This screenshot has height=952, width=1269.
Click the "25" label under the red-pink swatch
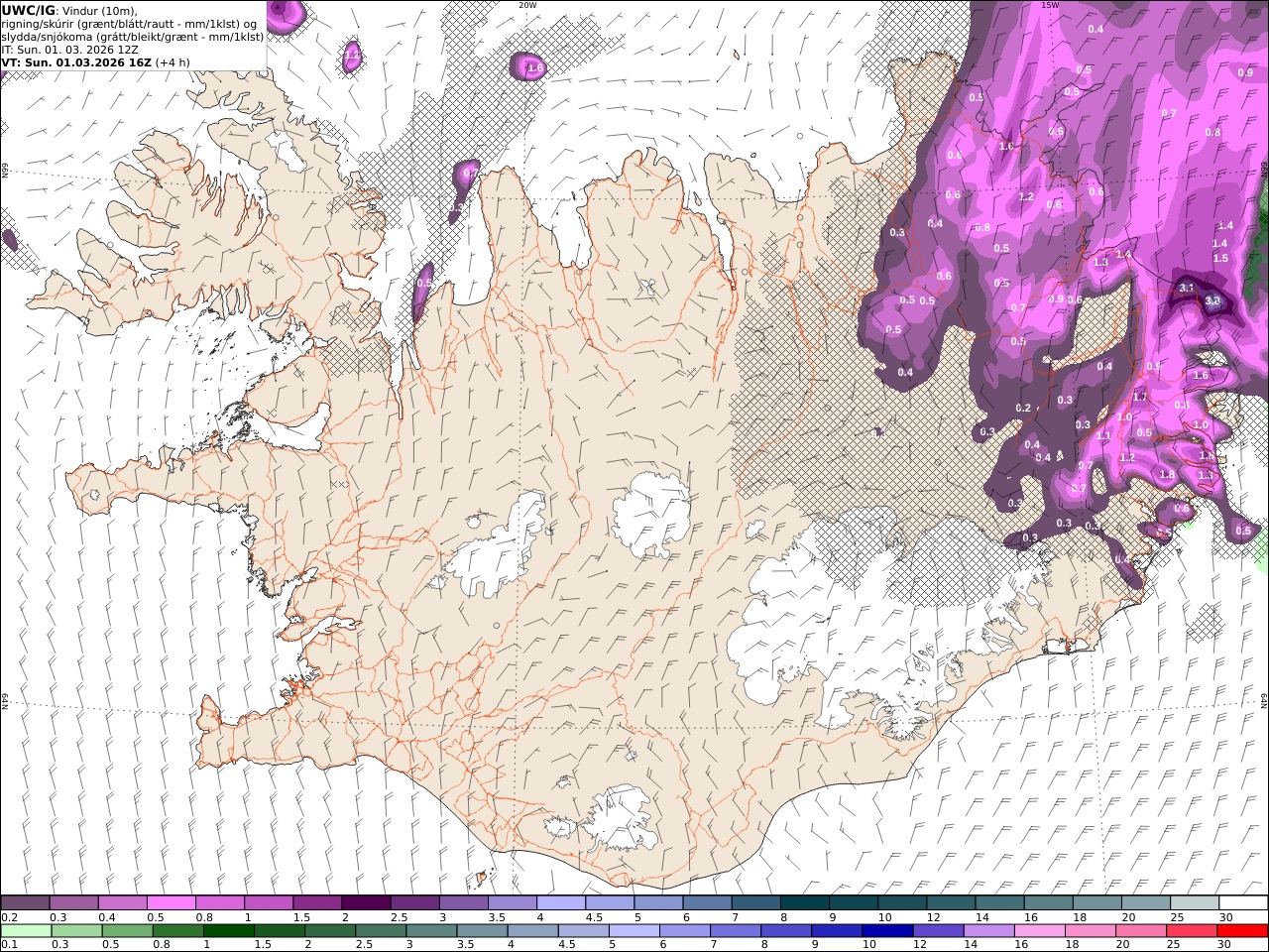[x=1173, y=944]
